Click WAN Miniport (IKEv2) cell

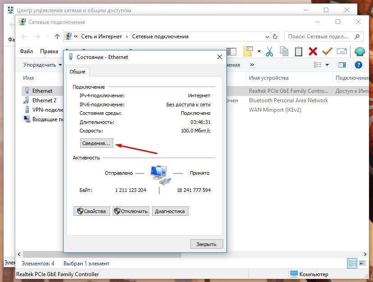(275, 110)
